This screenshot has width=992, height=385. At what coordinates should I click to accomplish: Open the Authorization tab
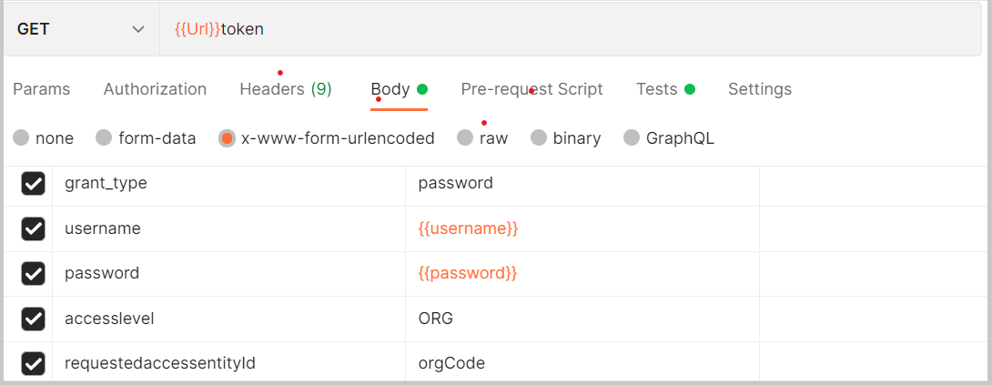point(155,89)
